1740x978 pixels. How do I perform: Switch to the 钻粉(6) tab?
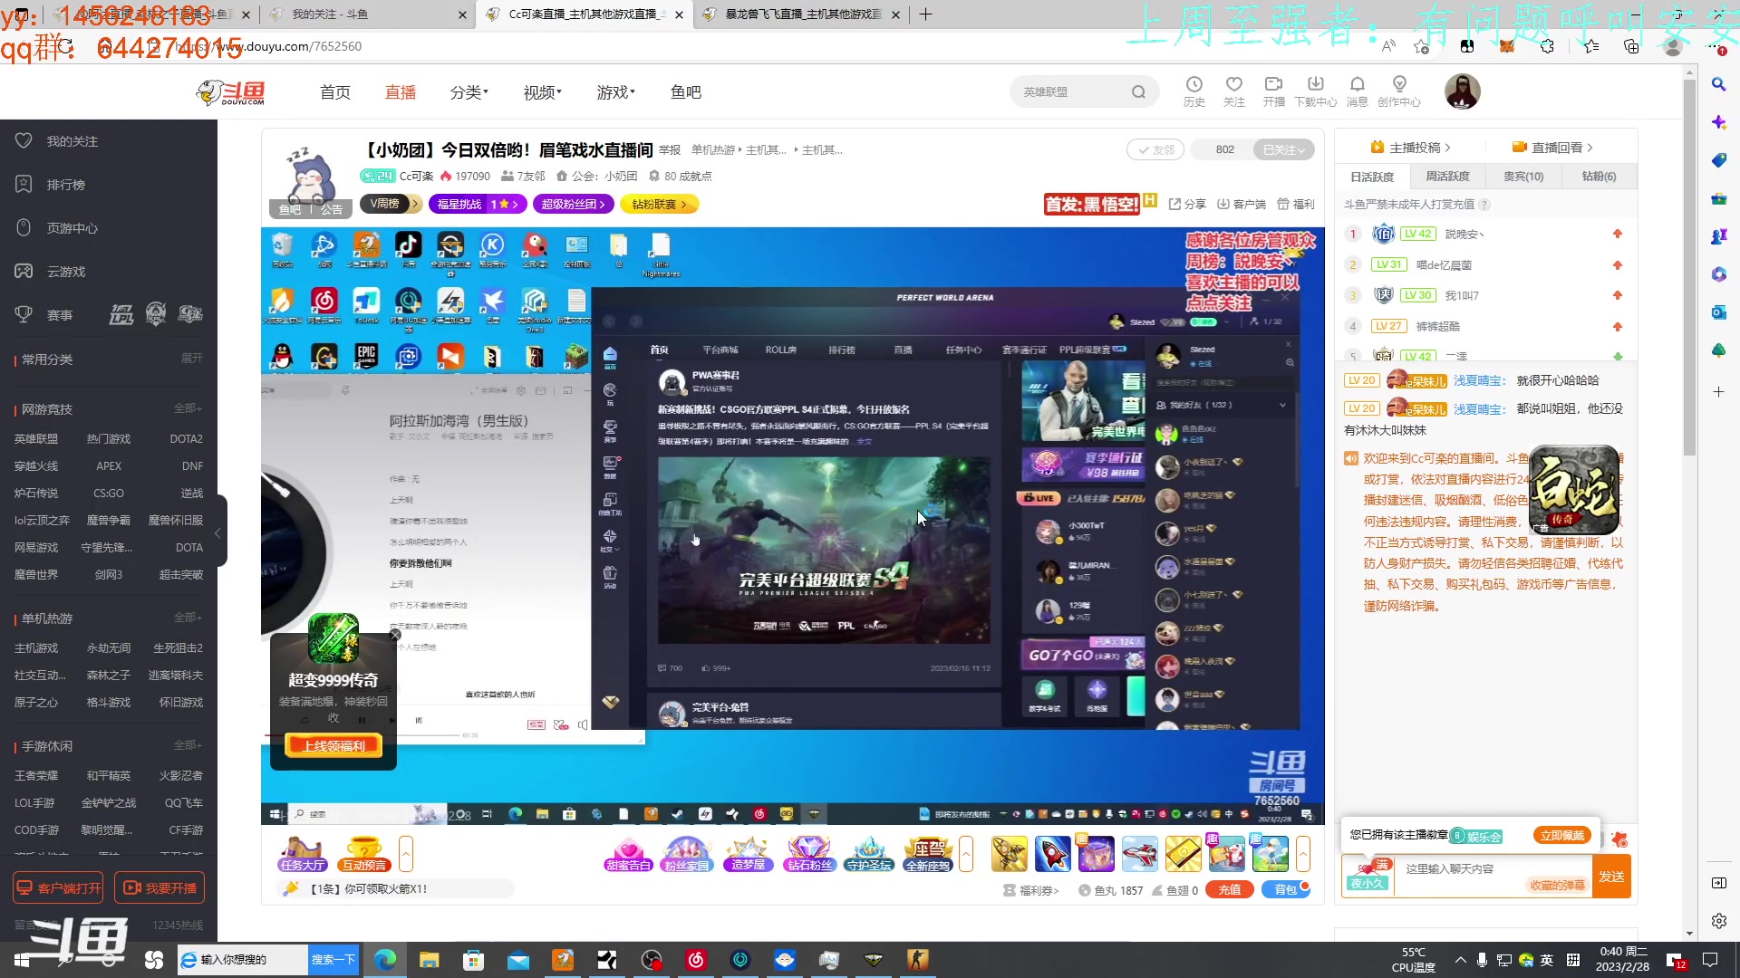1599,177
